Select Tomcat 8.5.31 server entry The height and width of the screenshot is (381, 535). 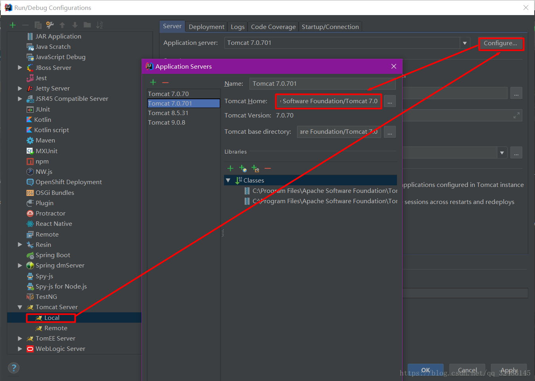point(184,113)
